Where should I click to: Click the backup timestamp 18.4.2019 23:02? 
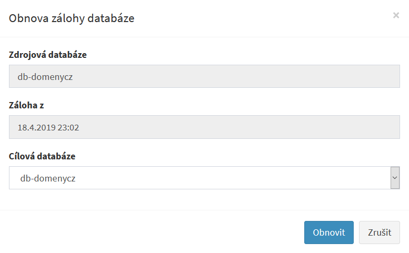pyautogui.click(x=48, y=127)
